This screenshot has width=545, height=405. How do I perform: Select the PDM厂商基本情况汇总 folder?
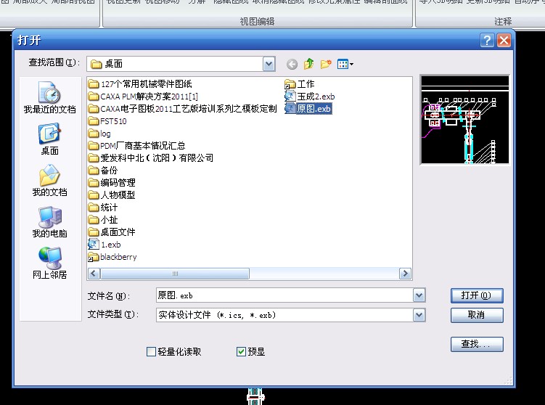(x=136, y=146)
